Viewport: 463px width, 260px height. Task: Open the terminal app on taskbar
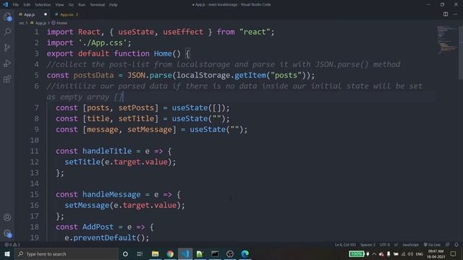click(x=215, y=253)
